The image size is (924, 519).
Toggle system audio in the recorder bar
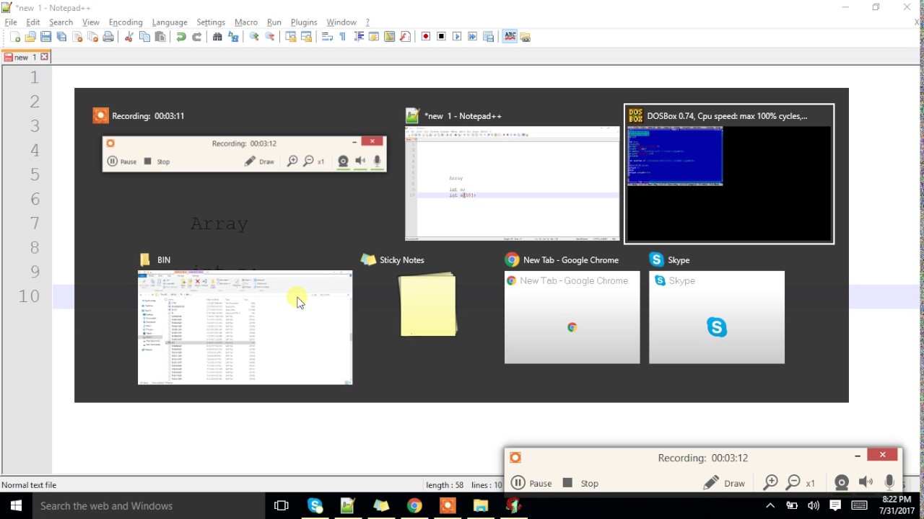click(866, 483)
